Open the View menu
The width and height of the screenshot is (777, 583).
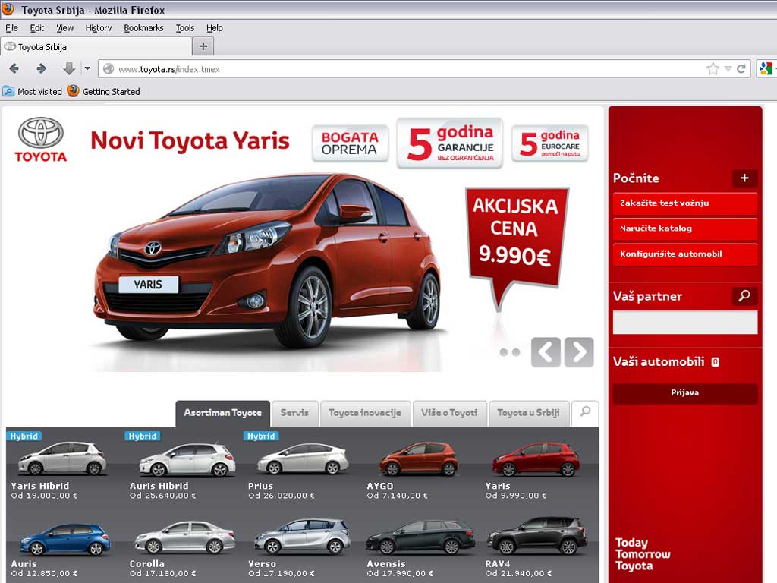(x=65, y=28)
